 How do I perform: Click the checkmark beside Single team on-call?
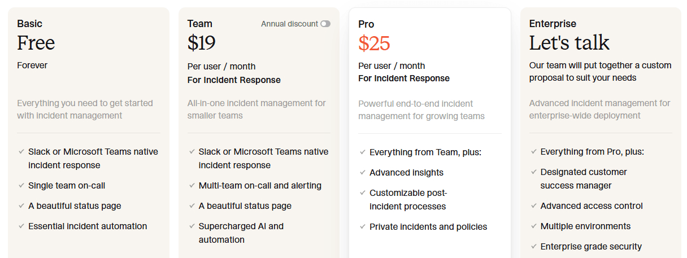pos(21,186)
